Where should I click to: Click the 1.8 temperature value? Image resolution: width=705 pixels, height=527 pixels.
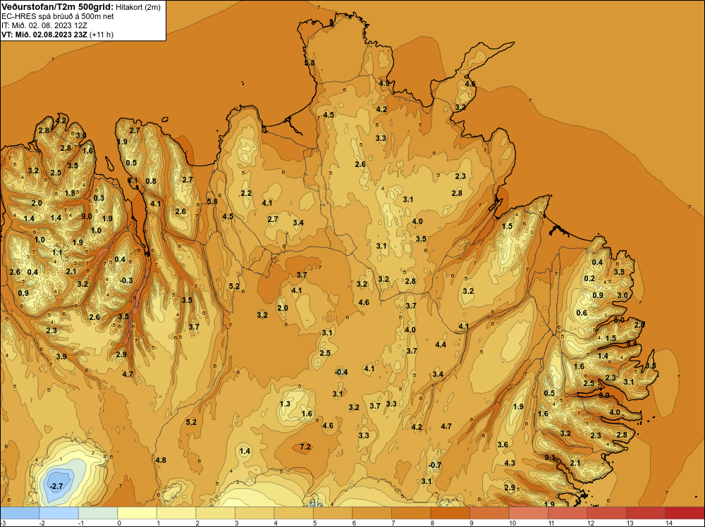(70, 193)
